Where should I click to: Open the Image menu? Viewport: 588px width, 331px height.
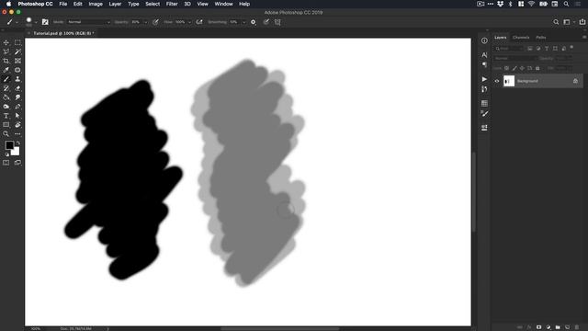pos(96,4)
